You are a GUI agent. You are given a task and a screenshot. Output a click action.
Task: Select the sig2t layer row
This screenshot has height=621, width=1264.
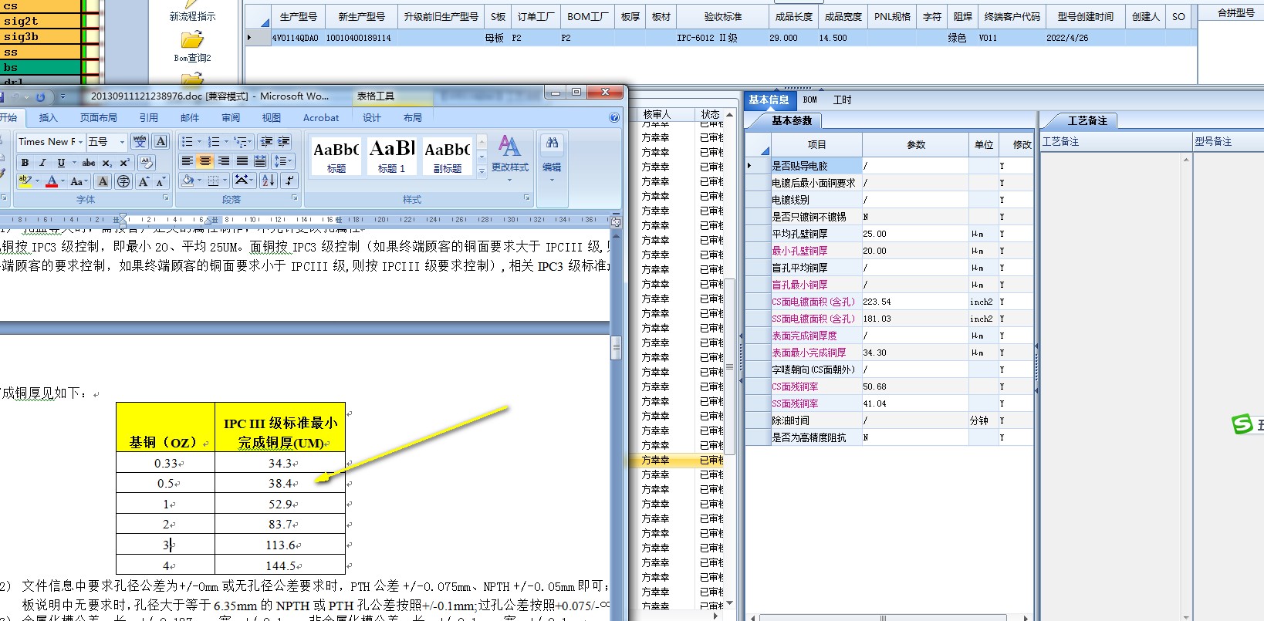(x=40, y=21)
